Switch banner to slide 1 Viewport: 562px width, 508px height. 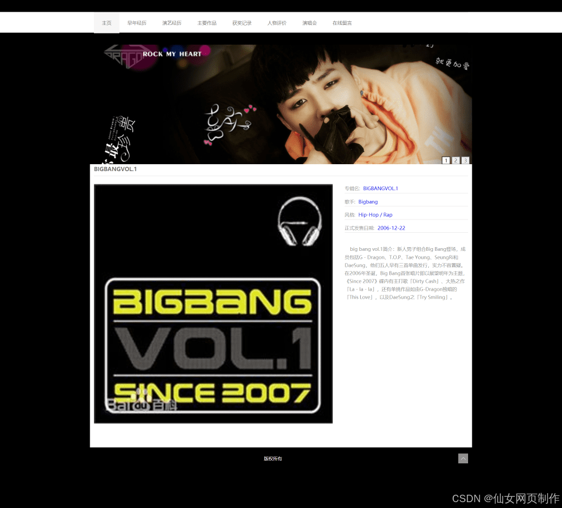pos(446,160)
